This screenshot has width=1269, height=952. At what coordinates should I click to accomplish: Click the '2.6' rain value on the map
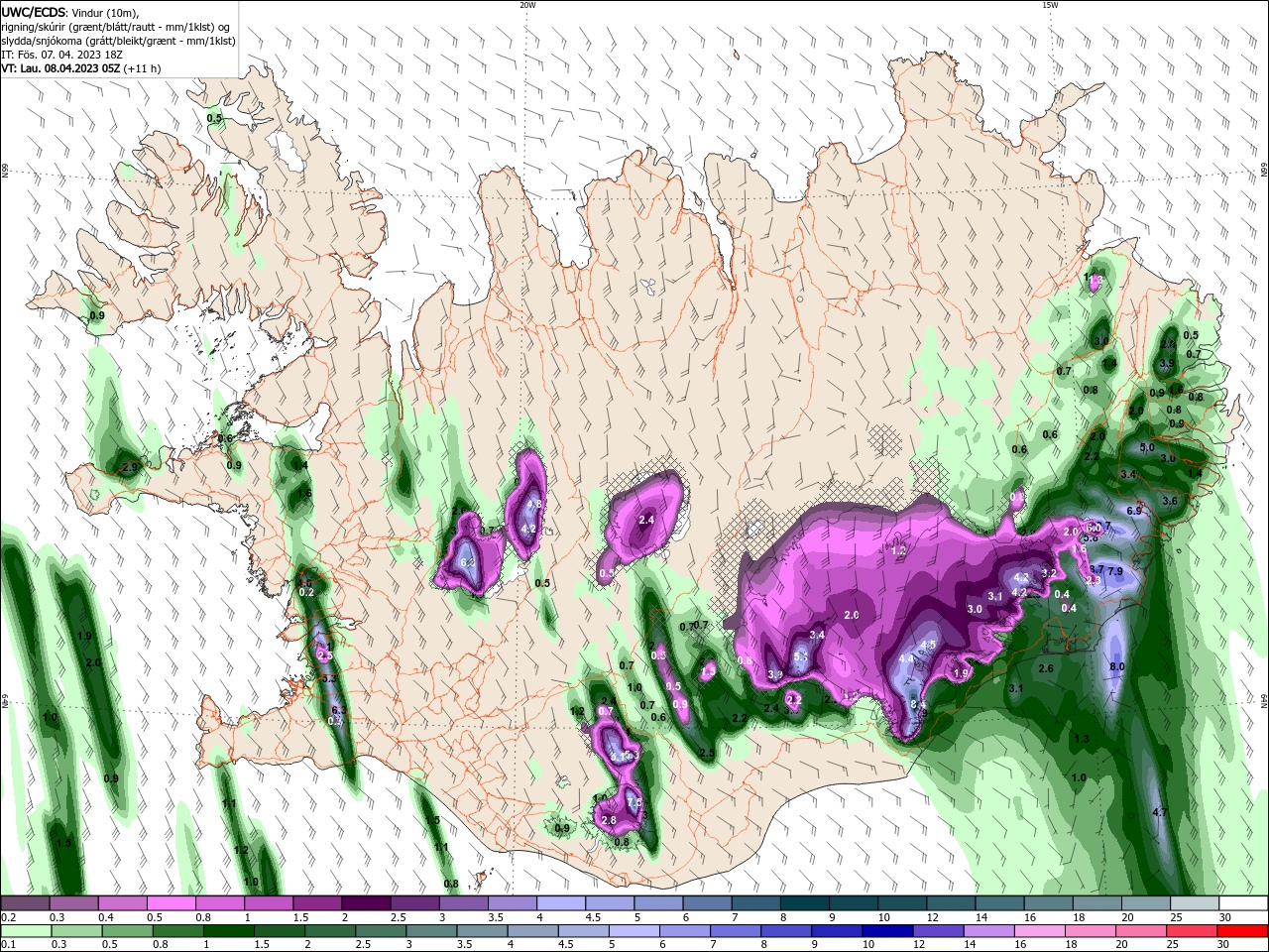click(1046, 668)
